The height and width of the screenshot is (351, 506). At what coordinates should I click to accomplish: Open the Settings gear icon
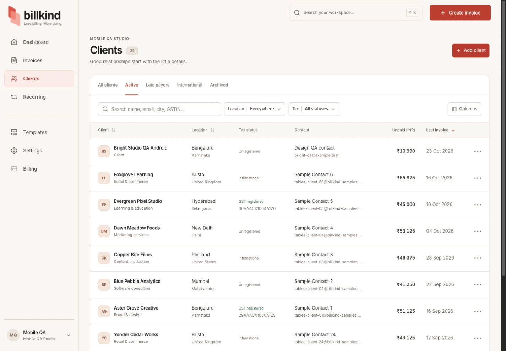(14, 151)
